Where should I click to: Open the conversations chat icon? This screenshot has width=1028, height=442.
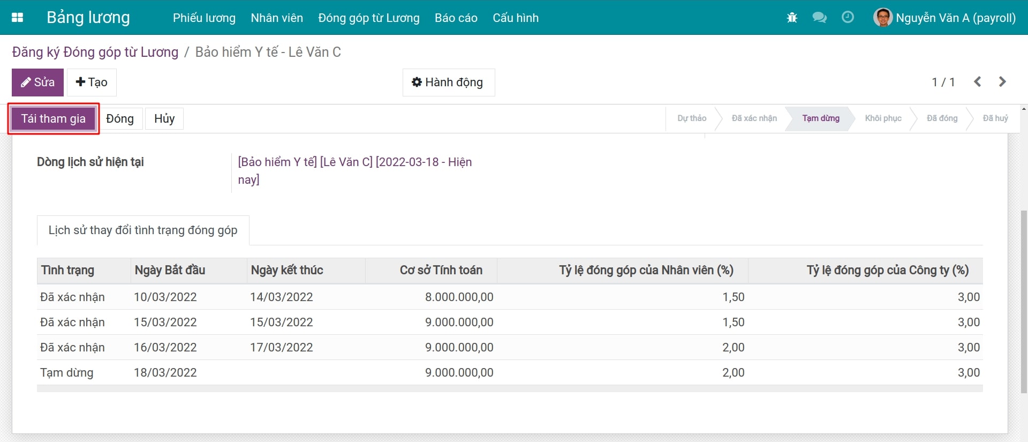pos(819,18)
